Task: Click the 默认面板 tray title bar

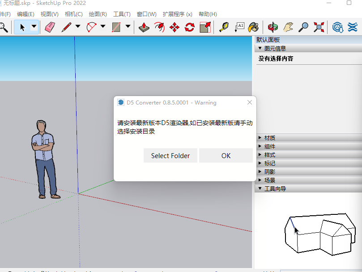Action: pyautogui.click(x=309, y=40)
